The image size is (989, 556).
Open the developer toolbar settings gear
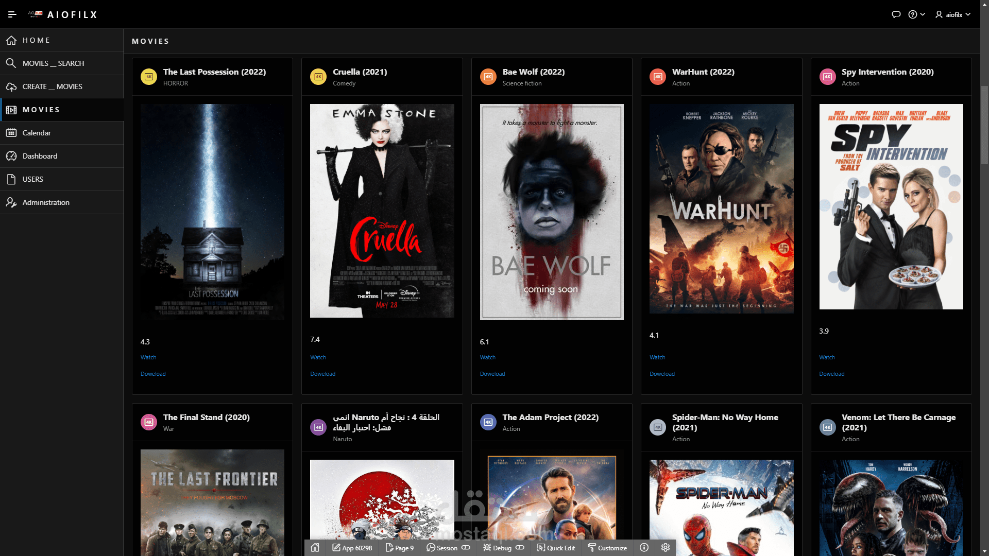coord(665,548)
